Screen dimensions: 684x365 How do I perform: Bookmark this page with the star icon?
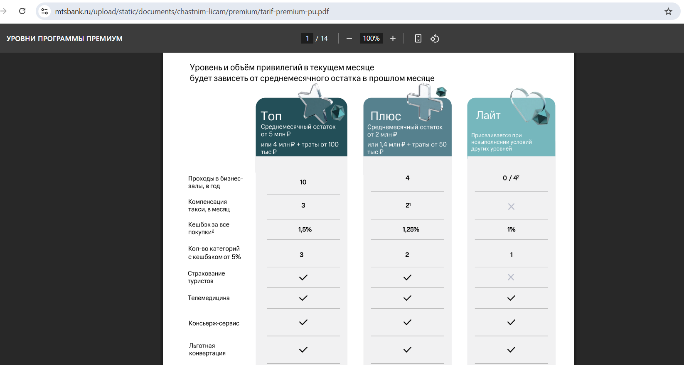[x=668, y=12]
